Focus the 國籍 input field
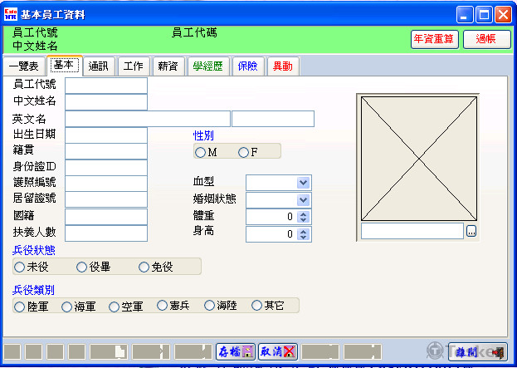The image size is (517, 368). [x=106, y=217]
